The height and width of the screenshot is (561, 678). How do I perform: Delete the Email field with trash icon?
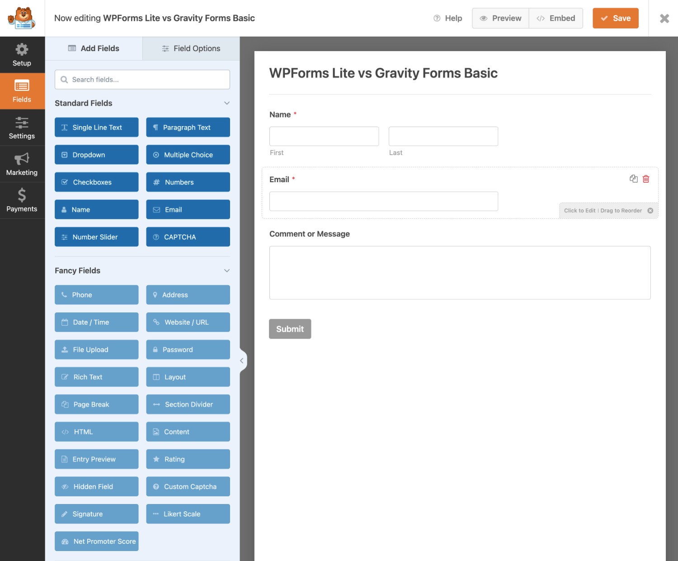point(646,179)
